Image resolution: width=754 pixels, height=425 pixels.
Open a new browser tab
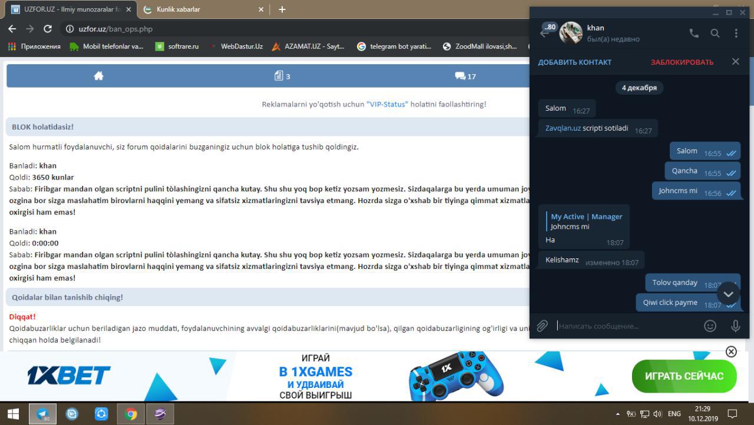coord(282,9)
